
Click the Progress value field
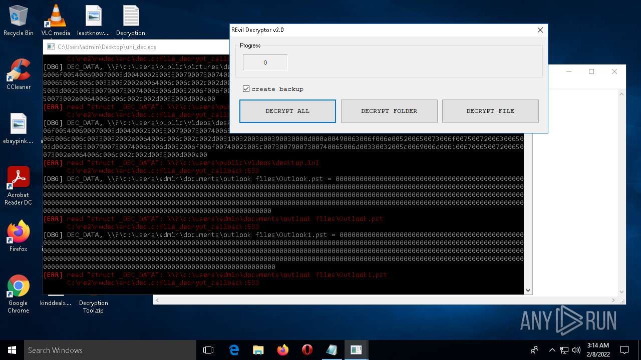[265, 62]
